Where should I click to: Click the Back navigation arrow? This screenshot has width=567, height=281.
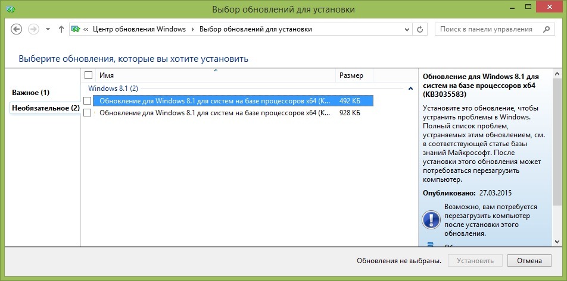tap(16, 29)
